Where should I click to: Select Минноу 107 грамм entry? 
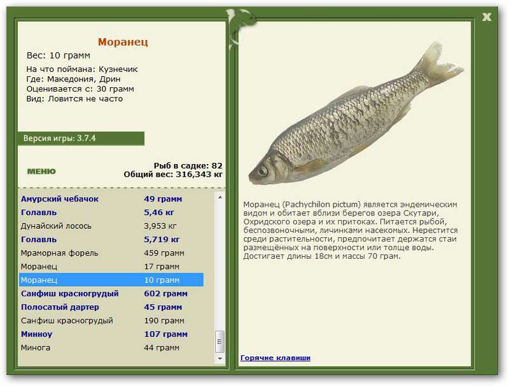pos(36,334)
